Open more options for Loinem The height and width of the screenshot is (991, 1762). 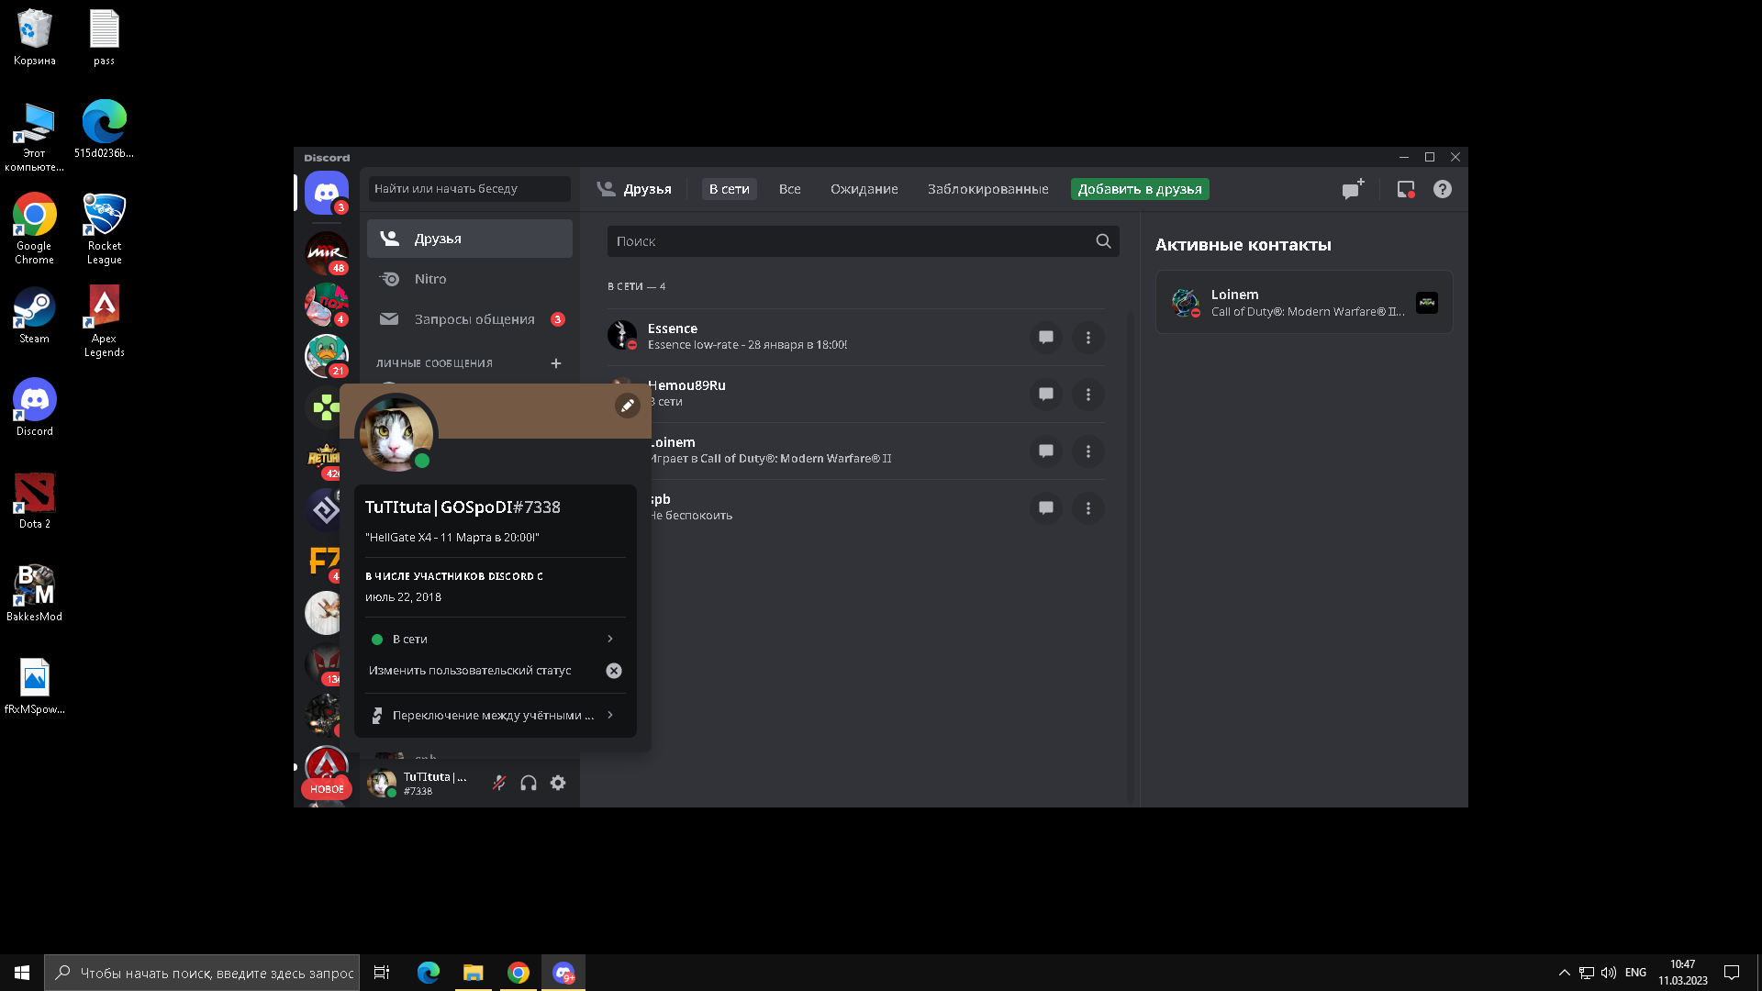coord(1088,451)
